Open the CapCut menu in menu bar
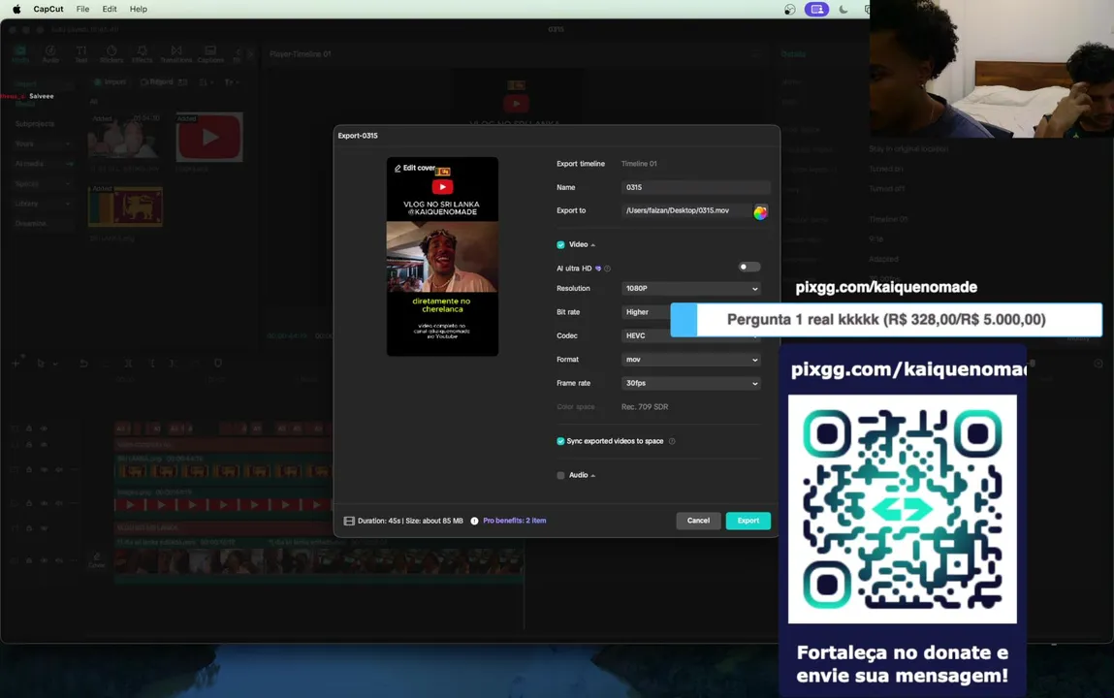 pos(48,10)
